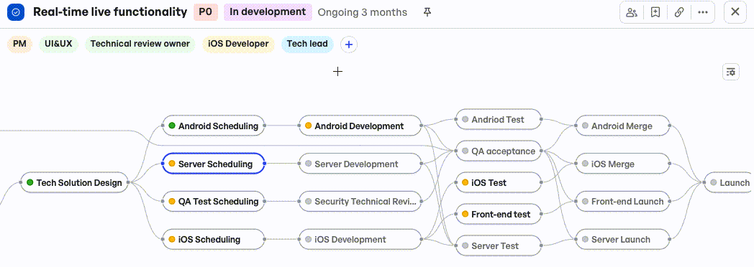Select the UI&UX role tag
The height and width of the screenshot is (267, 754).
click(x=58, y=44)
